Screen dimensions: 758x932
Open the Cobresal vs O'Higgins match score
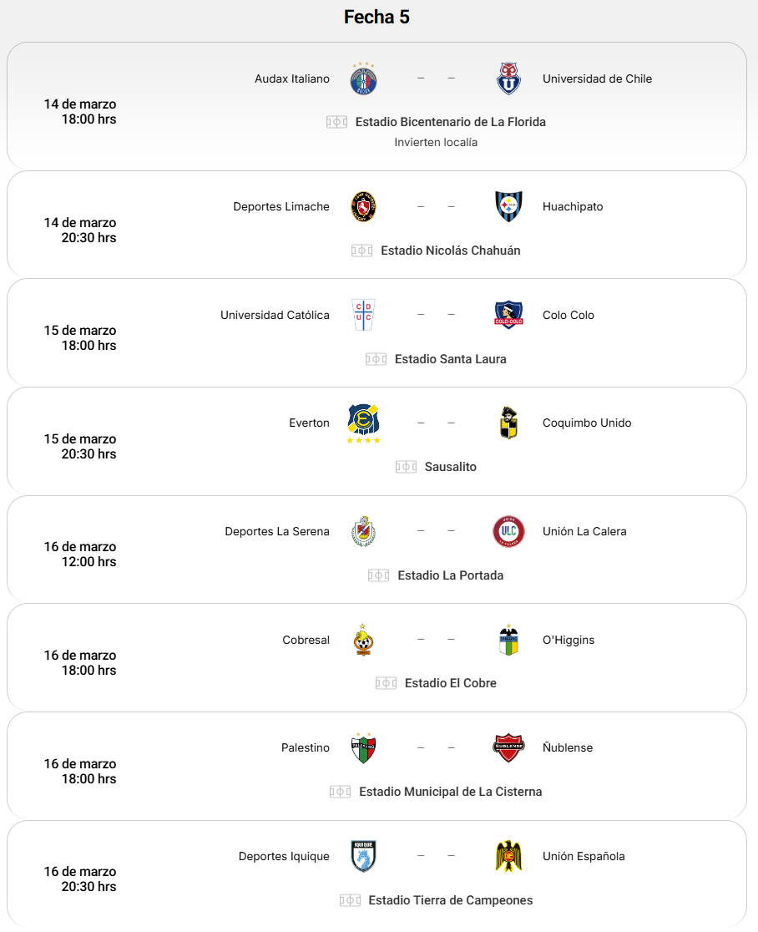pos(436,640)
